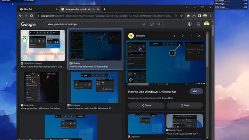The height and width of the screenshot is (140, 249).
Task: Reload the current Google search page
Action: coord(32,16)
